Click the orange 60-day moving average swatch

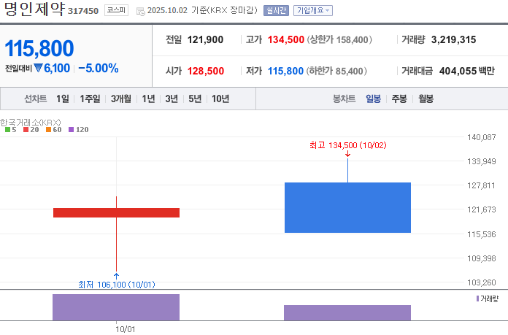coord(49,130)
